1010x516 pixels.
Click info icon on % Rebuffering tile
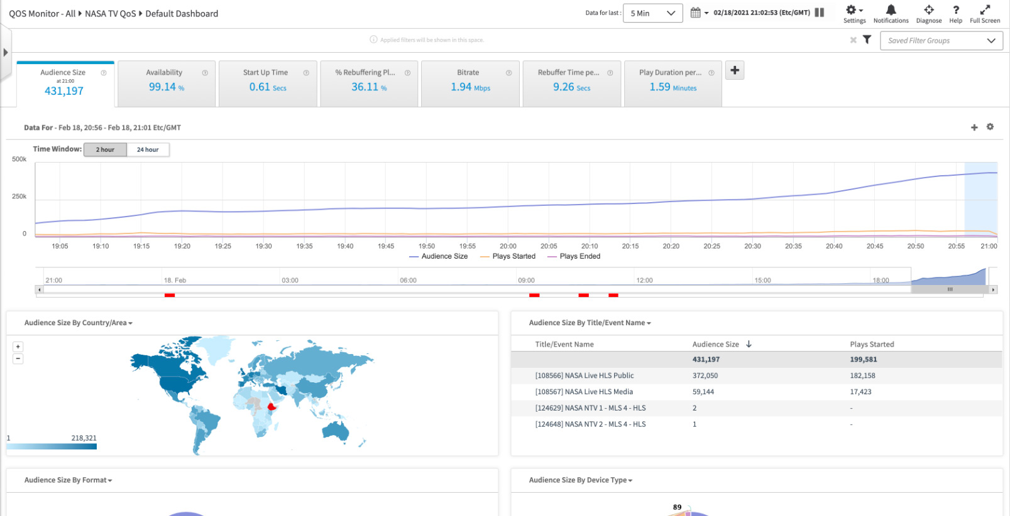pyautogui.click(x=407, y=73)
